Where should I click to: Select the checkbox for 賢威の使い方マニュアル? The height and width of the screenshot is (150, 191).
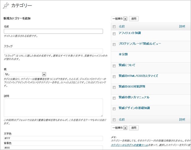(114, 98)
